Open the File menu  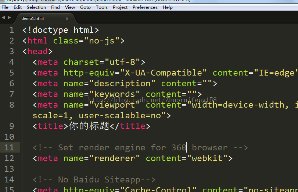5,7
